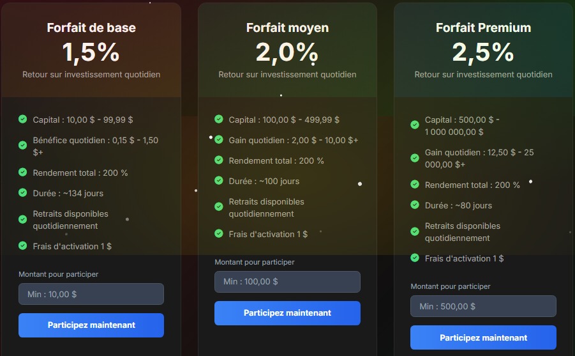Click the 2,5% return rate figure
The height and width of the screenshot is (356, 575).
point(483,52)
